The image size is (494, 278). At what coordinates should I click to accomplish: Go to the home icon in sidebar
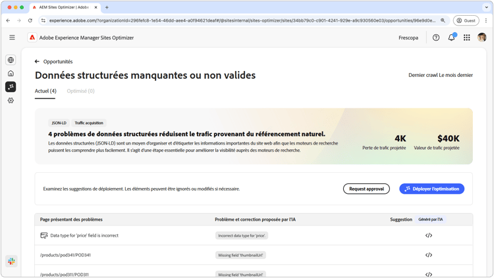[x=11, y=73]
